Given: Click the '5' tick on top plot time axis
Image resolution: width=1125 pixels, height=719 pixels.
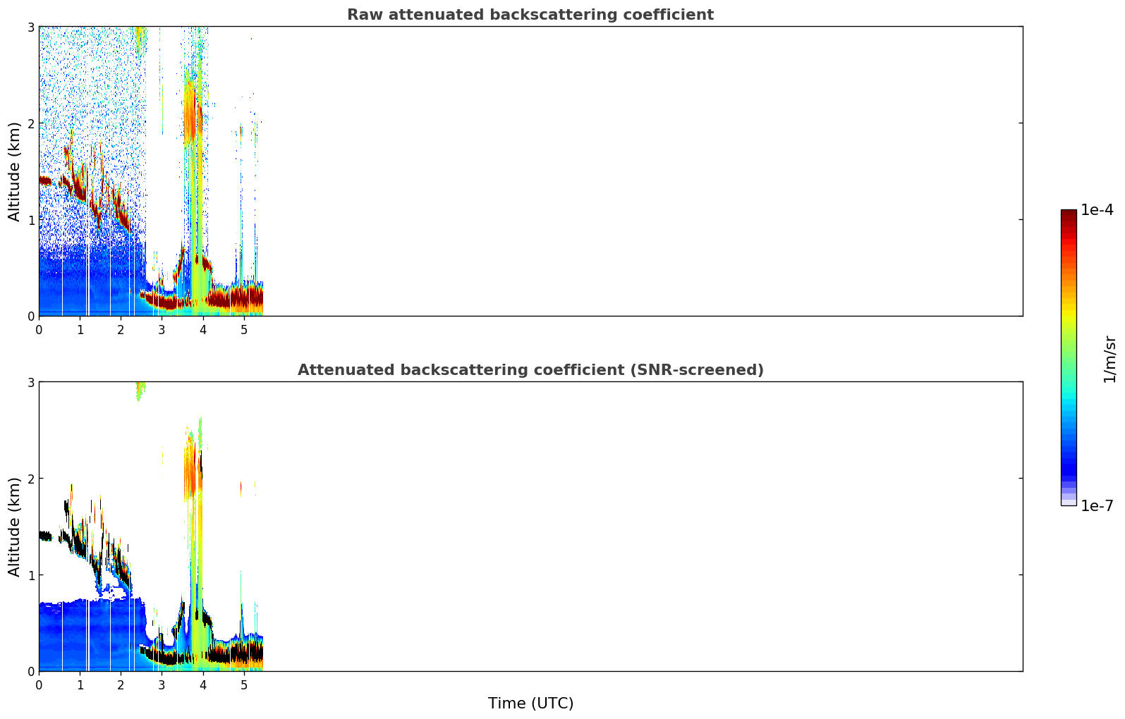Looking at the screenshot, I should click(244, 329).
